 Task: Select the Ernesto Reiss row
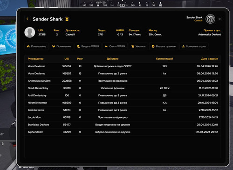tap(123, 110)
